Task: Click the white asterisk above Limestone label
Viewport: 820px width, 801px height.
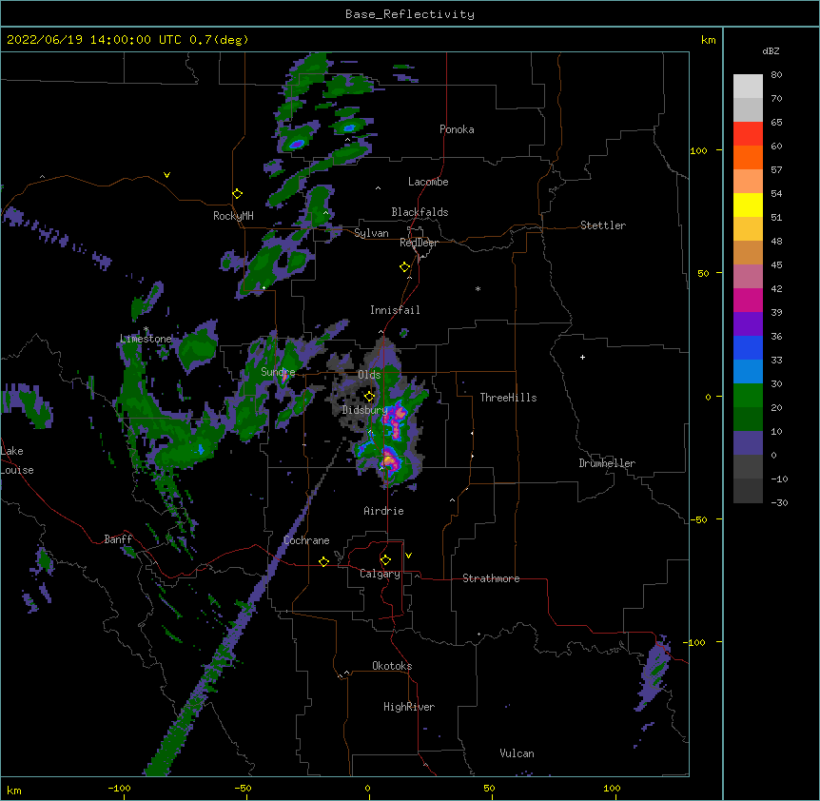Action: click(x=146, y=329)
